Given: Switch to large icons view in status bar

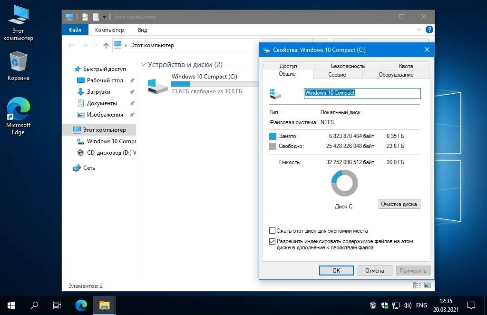Looking at the screenshot, I should coord(428,285).
